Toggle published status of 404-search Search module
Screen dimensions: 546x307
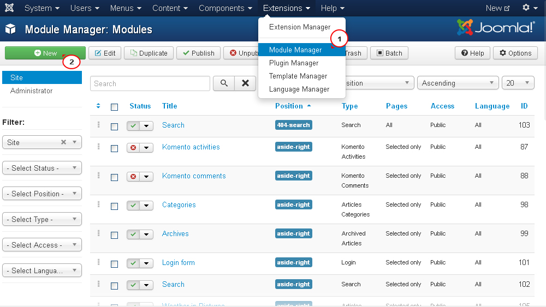coord(133,126)
